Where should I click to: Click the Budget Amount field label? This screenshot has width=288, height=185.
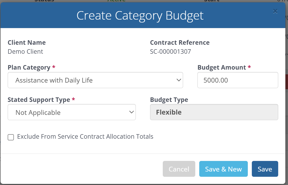pyautogui.click(x=222, y=67)
